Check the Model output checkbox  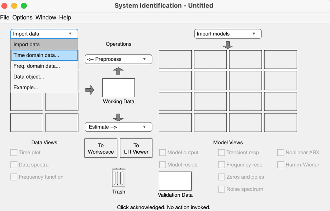pos(162,153)
